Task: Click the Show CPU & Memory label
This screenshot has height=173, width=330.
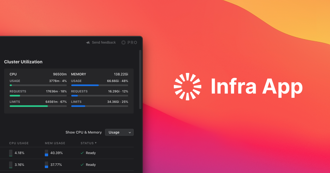Action: pyautogui.click(x=84, y=132)
